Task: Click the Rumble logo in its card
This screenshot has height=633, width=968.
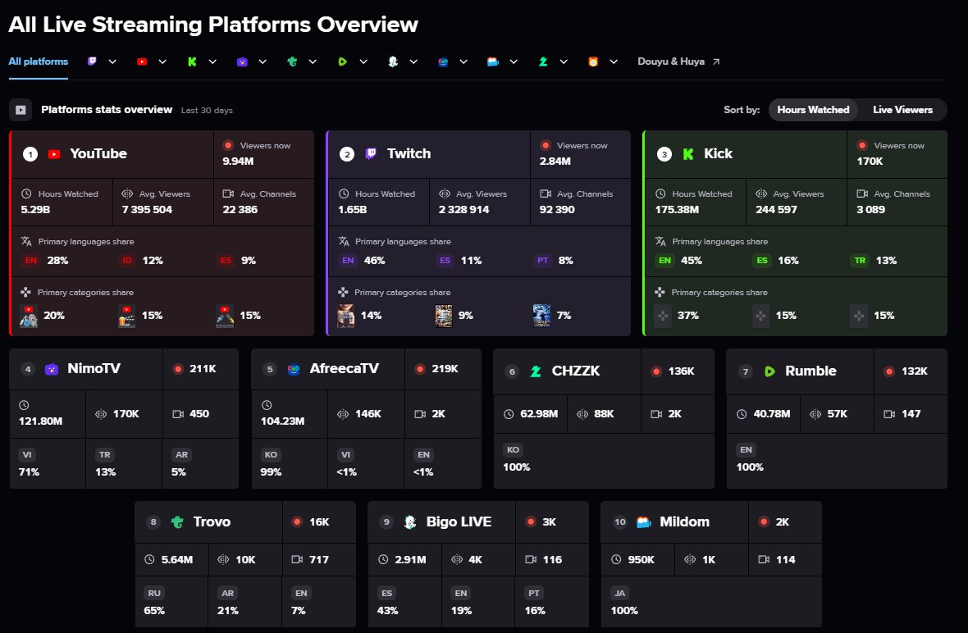Action: (769, 371)
